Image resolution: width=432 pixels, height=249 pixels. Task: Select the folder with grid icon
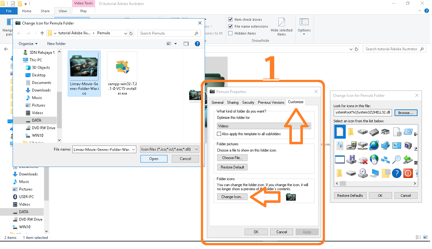[386, 173]
